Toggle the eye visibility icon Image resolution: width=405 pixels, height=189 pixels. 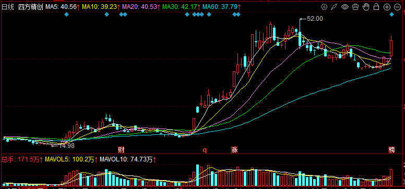click(x=345, y=7)
